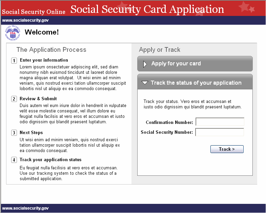Click the Review & Submit step heading

click(x=38, y=99)
